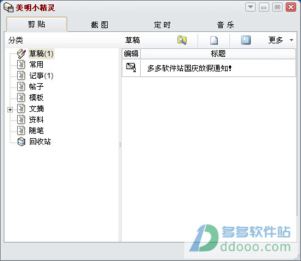Screen dimensions: 301x261
Task: Click the 回收站 recycle bin icon
Action: (x=21, y=142)
